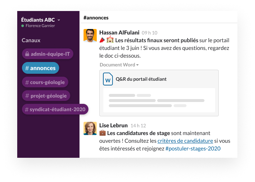Viewport: 255px width, 182px height.
Task: Collapse the Canaux section header
Action: (31, 40)
